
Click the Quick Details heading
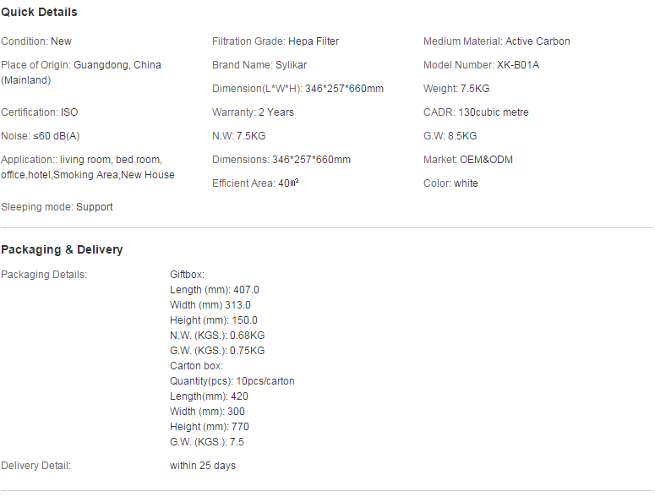point(39,12)
